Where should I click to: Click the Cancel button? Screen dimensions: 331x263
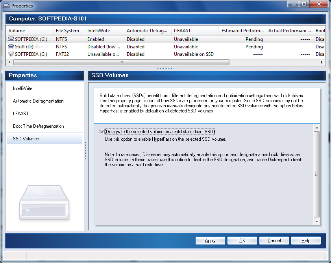pos(274,241)
